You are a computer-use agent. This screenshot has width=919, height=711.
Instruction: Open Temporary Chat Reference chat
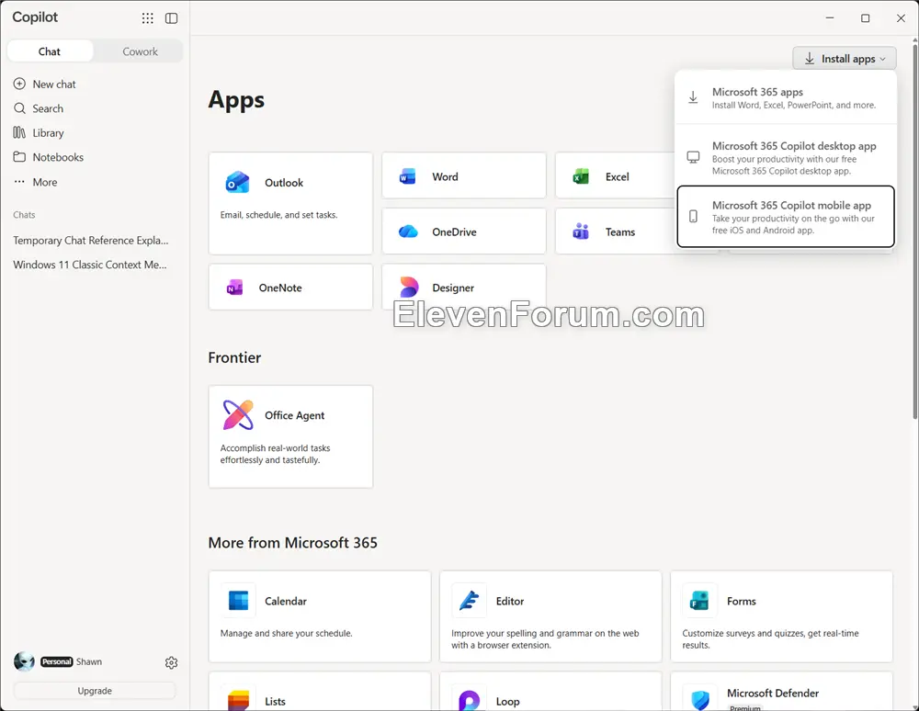tap(91, 240)
